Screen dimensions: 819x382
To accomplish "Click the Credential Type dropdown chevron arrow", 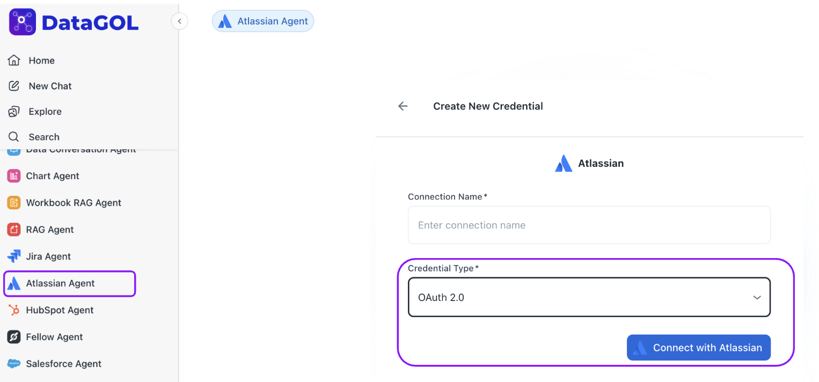I will tap(757, 297).
